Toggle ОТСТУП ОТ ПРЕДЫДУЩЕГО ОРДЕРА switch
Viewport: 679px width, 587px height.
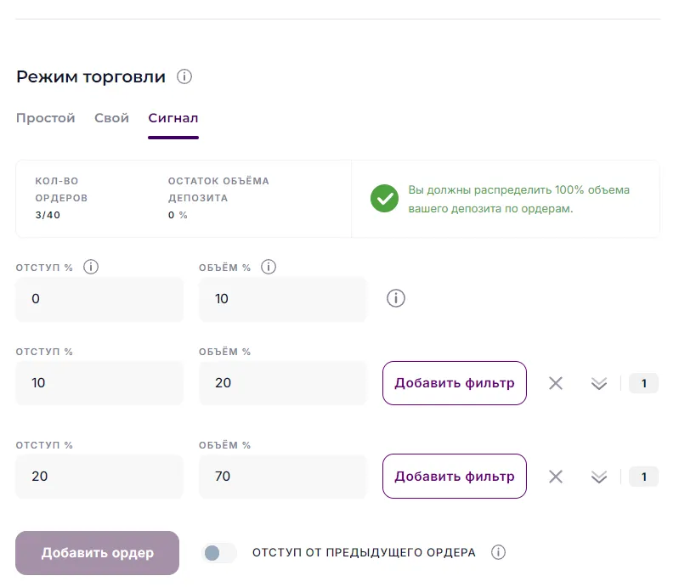point(218,553)
